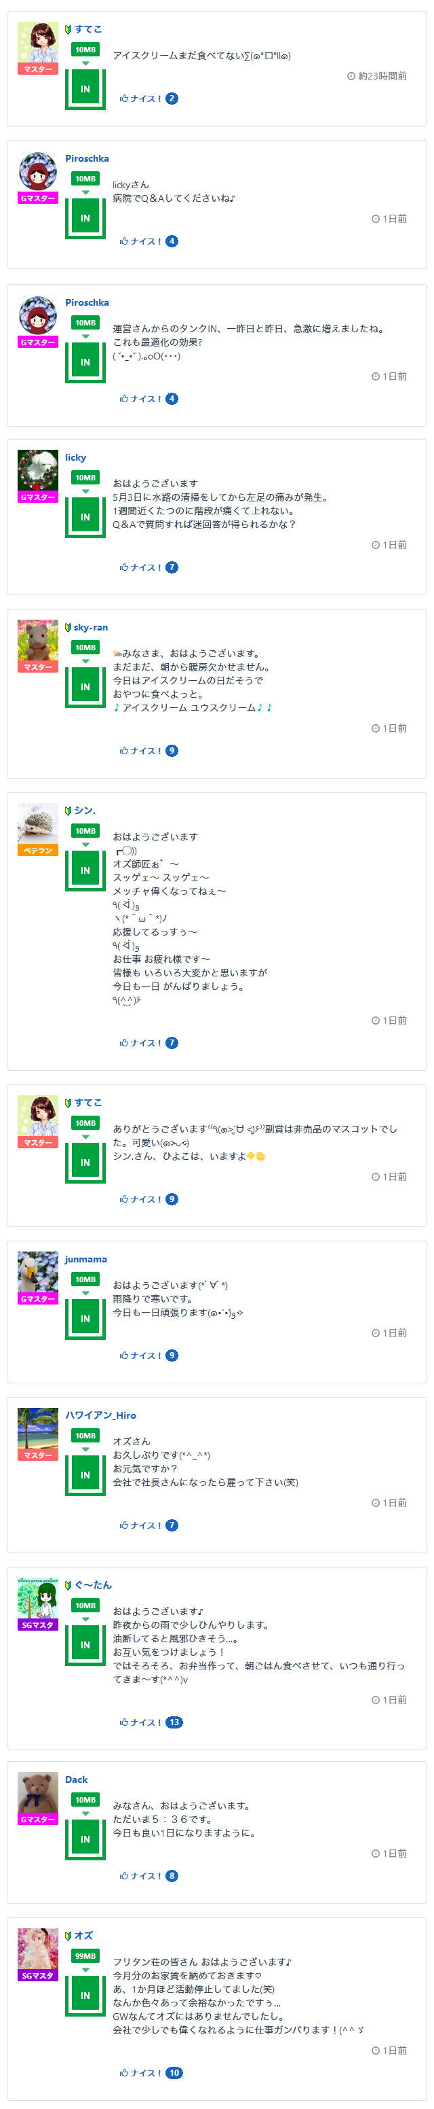Click the green IN icon in licky's post
Image resolution: width=434 pixels, height=2109 pixels.
(86, 518)
